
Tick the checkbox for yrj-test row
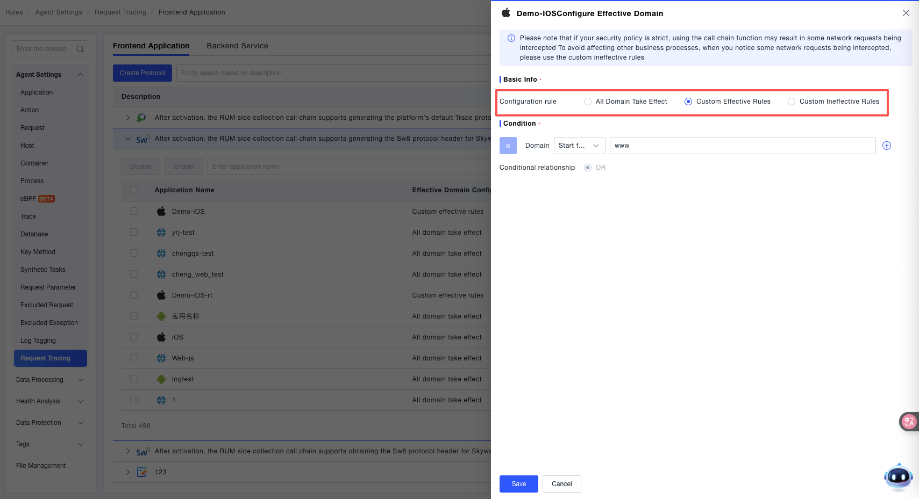pyautogui.click(x=134, y=233)
